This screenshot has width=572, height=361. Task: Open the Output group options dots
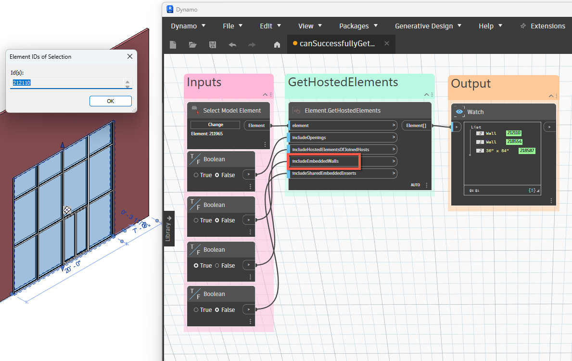(557, 96)
